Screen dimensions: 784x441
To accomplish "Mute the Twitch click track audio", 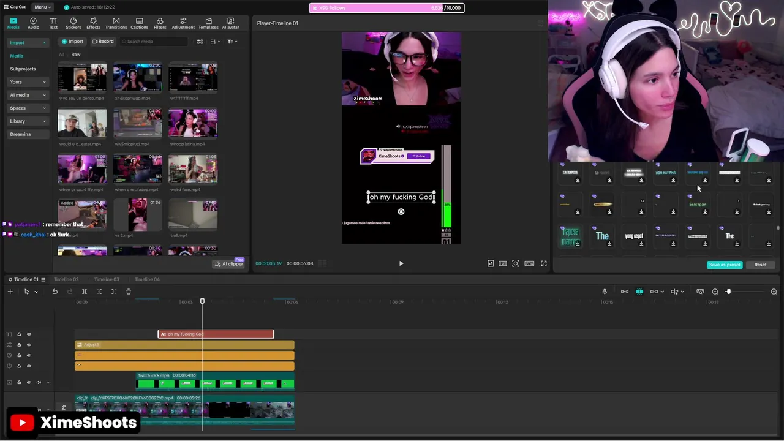I will tap(39, 383).
